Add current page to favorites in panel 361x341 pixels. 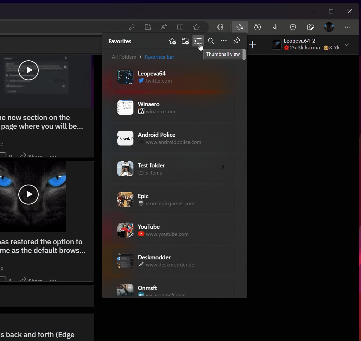(172, 41)
